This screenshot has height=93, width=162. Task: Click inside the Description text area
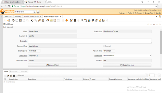[90, 41]
